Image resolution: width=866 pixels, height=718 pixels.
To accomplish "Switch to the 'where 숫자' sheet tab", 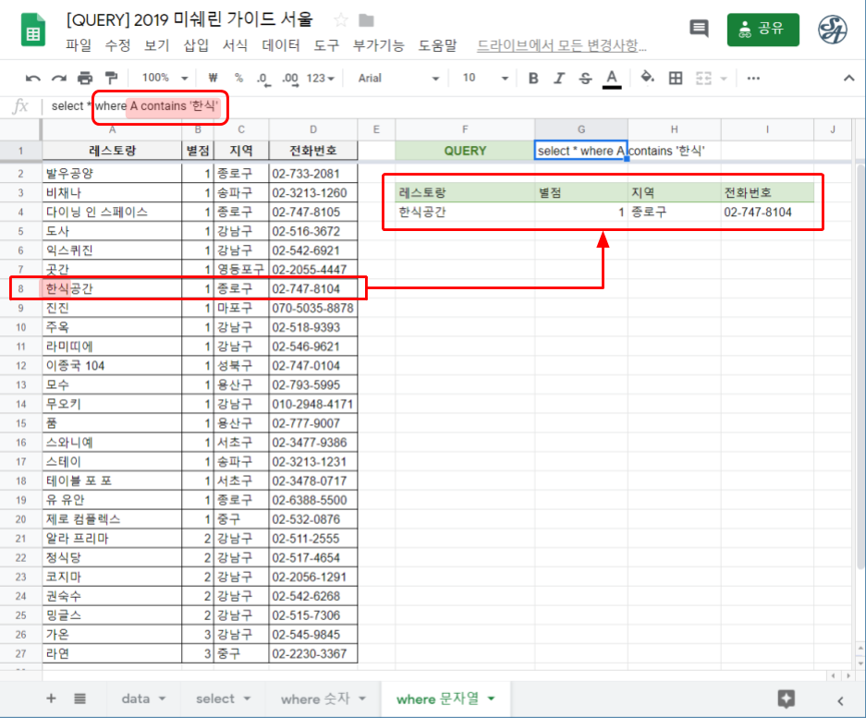I will click(323, 699).
